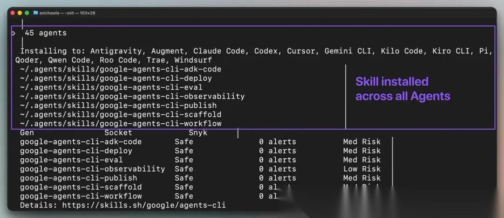504x218 pixels.
Task: Click table name cell google-agents-cli-observability
Action: [x=92, y=169]
